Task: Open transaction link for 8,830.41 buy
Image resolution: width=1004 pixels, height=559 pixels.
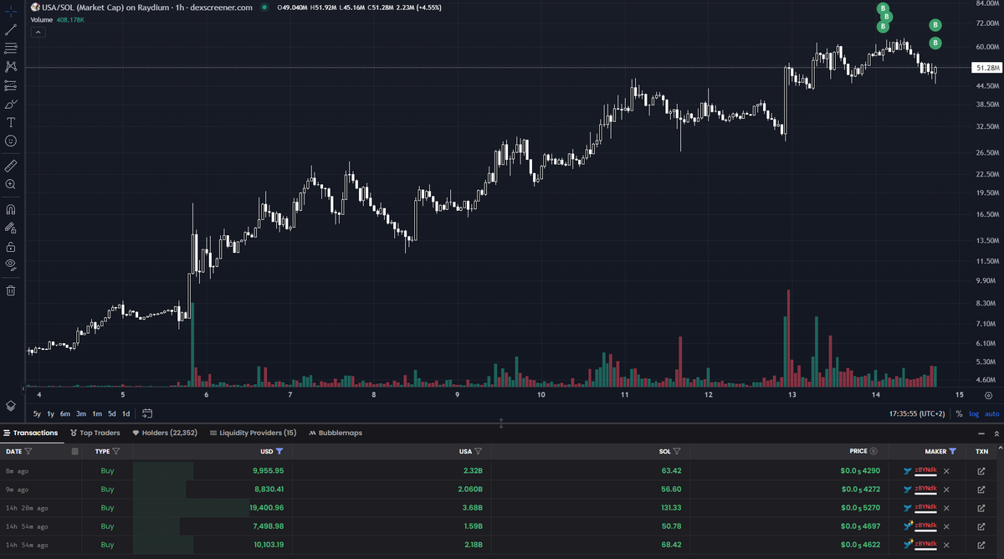Action: click(981, 490)
